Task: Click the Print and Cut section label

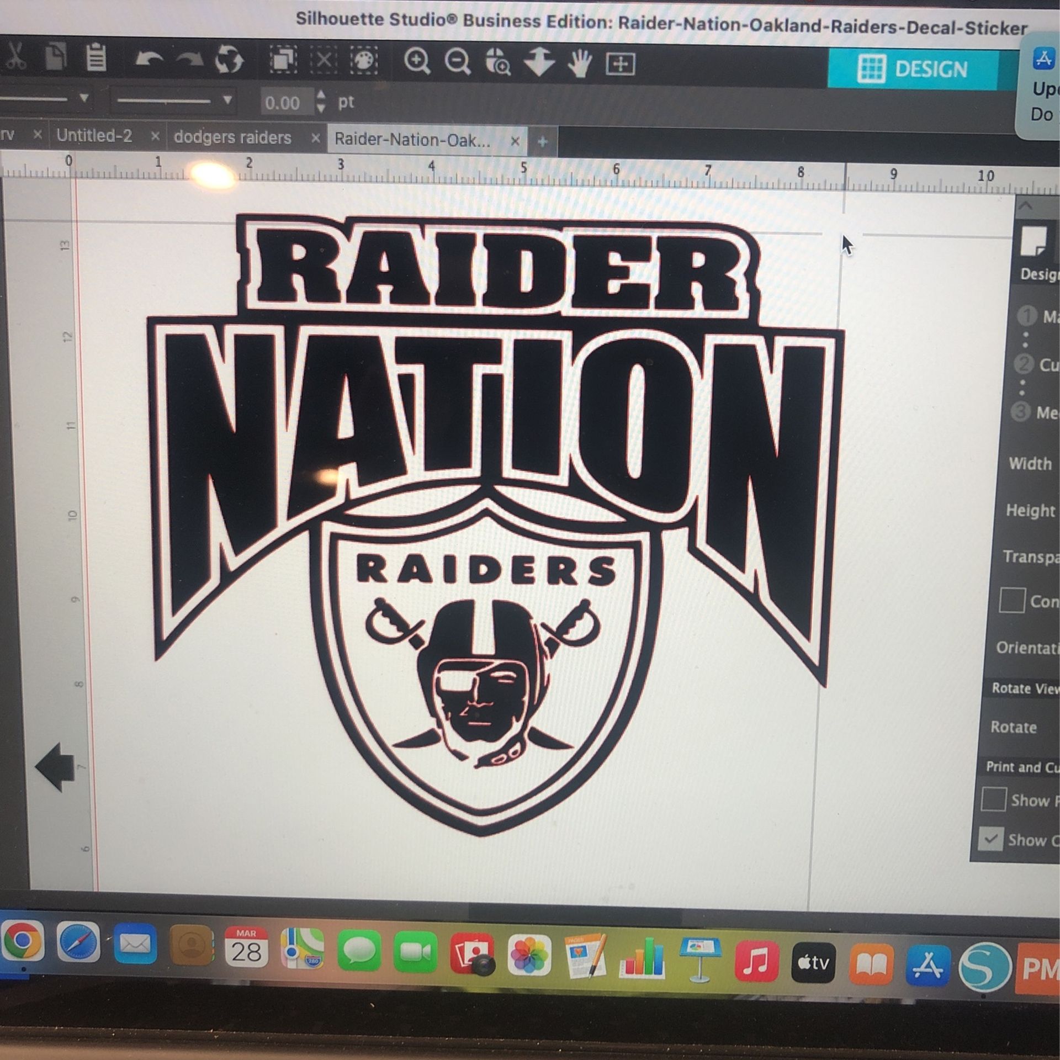Action: (x=1022, y=767)
